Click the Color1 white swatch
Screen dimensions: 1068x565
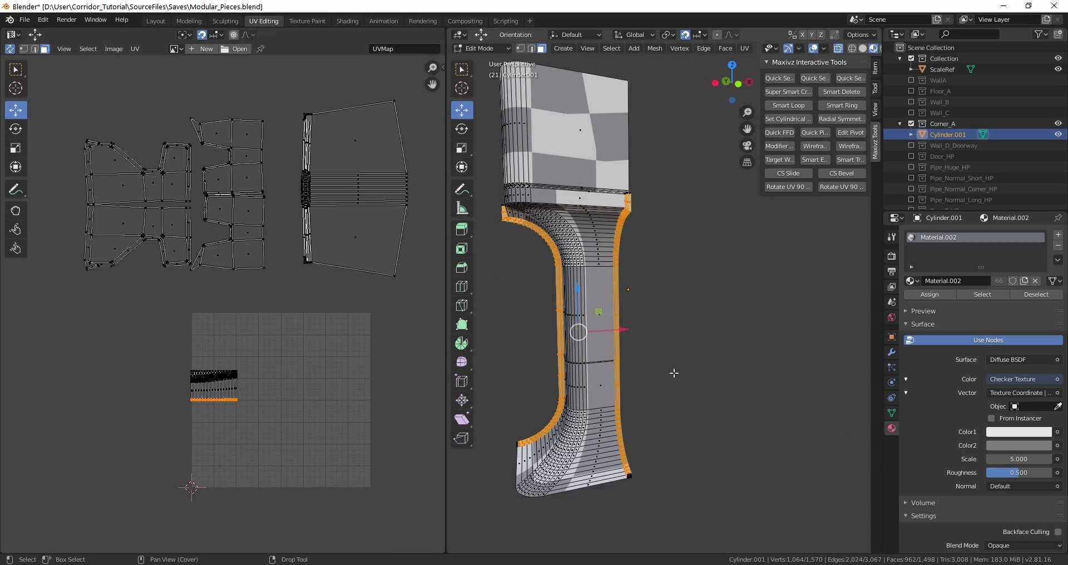point(1018,432)
